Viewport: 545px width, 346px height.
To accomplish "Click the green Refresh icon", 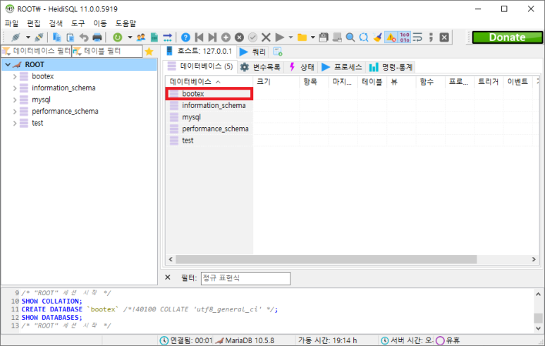I will tap(118, 37).
